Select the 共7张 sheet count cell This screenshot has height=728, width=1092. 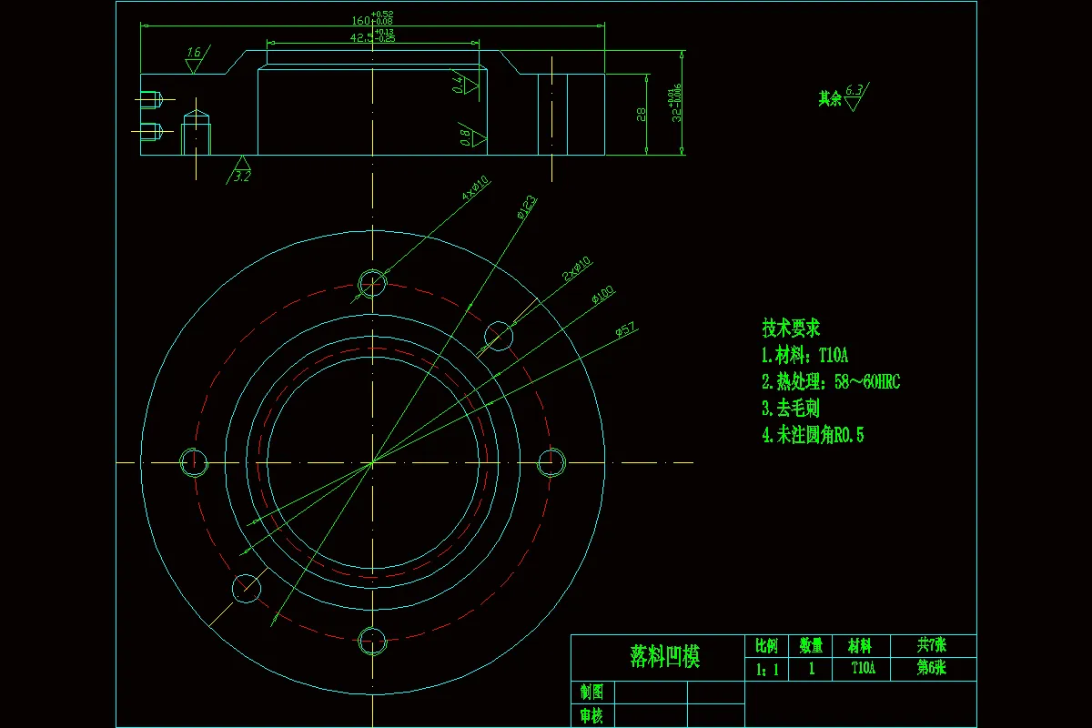pos(932,645)
